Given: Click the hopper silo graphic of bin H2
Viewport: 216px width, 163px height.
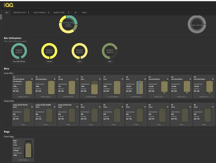Looking at the screenshot, I should coord(187,87).
